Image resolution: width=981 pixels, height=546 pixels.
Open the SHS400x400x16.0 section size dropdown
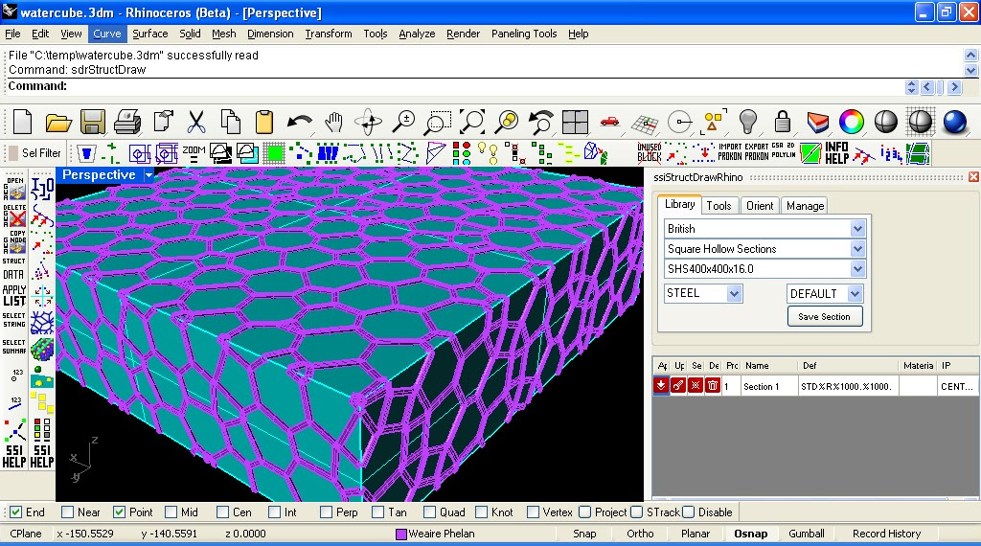pyautogui.click(x=857, y=269)
